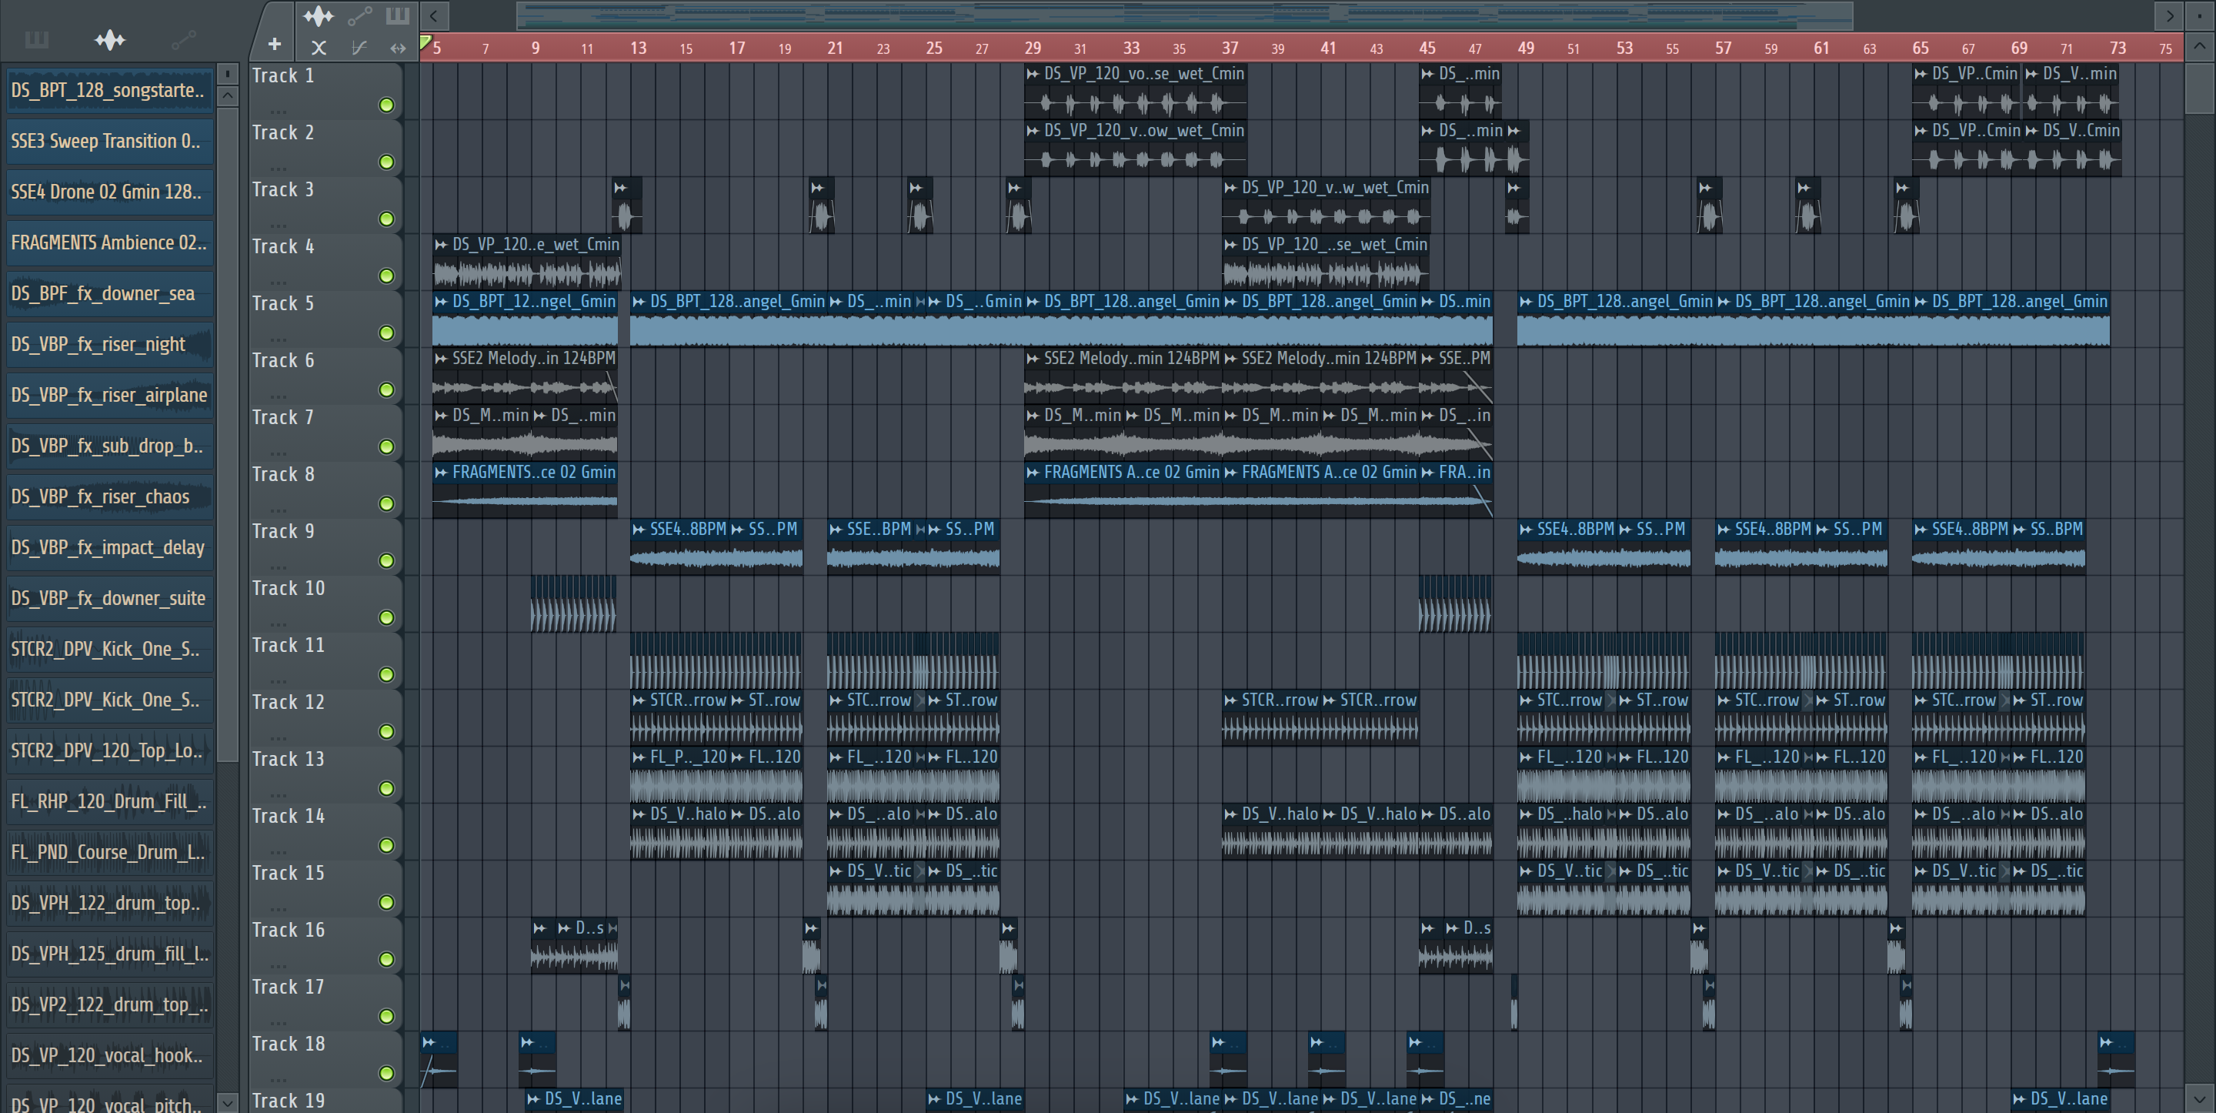
Task: Show pattern clips in the picker panel
Action: (36, 39)
